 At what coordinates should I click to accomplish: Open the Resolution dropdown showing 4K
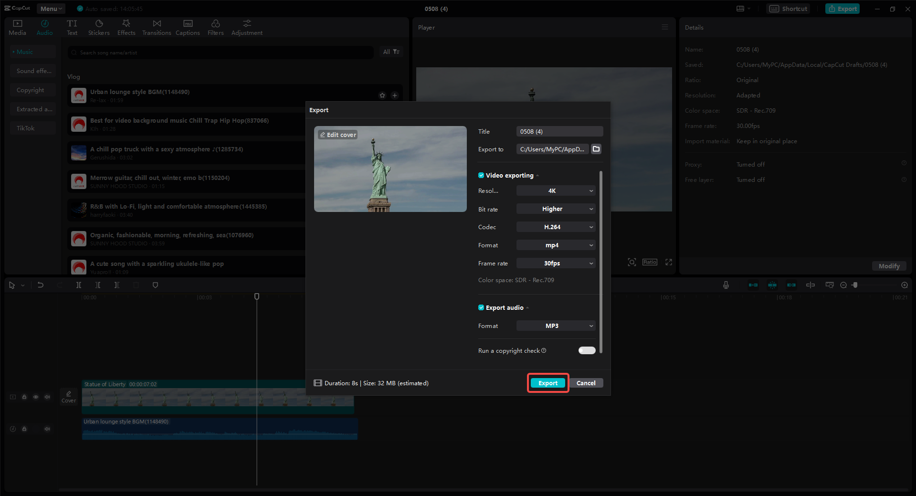[555, 190]
